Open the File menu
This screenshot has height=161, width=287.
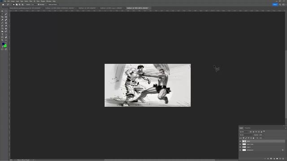coord(5,1)
